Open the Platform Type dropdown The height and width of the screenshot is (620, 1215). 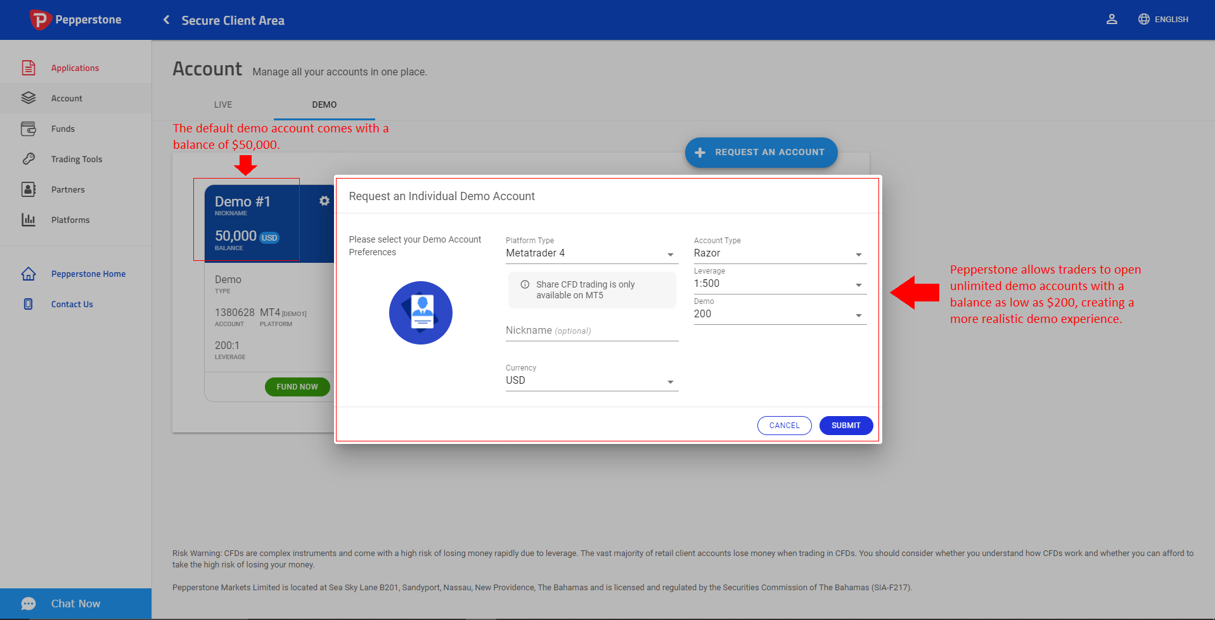[592, 253]
